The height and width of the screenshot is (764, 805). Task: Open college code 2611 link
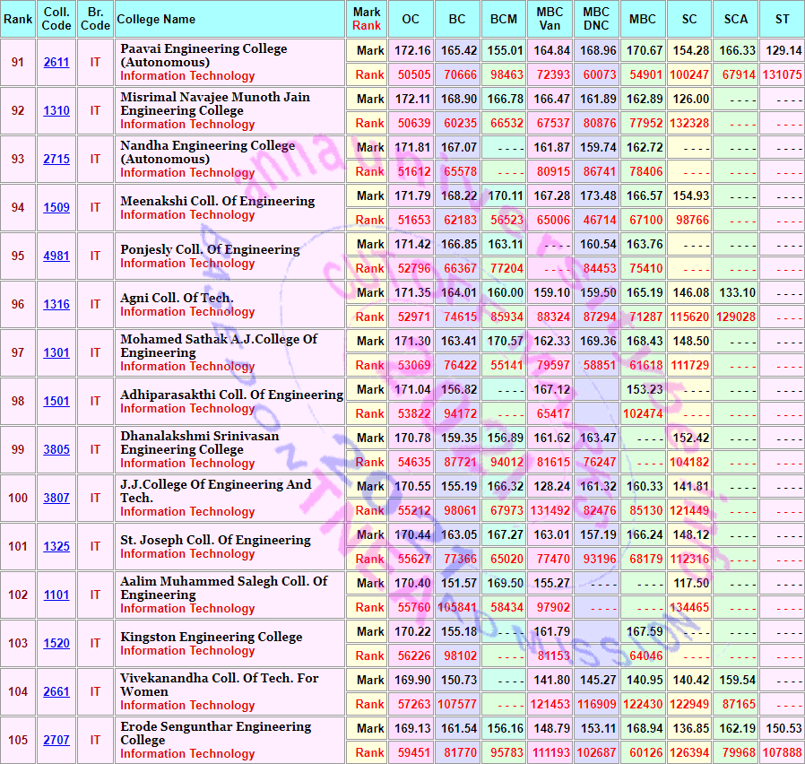coord(56,62)
